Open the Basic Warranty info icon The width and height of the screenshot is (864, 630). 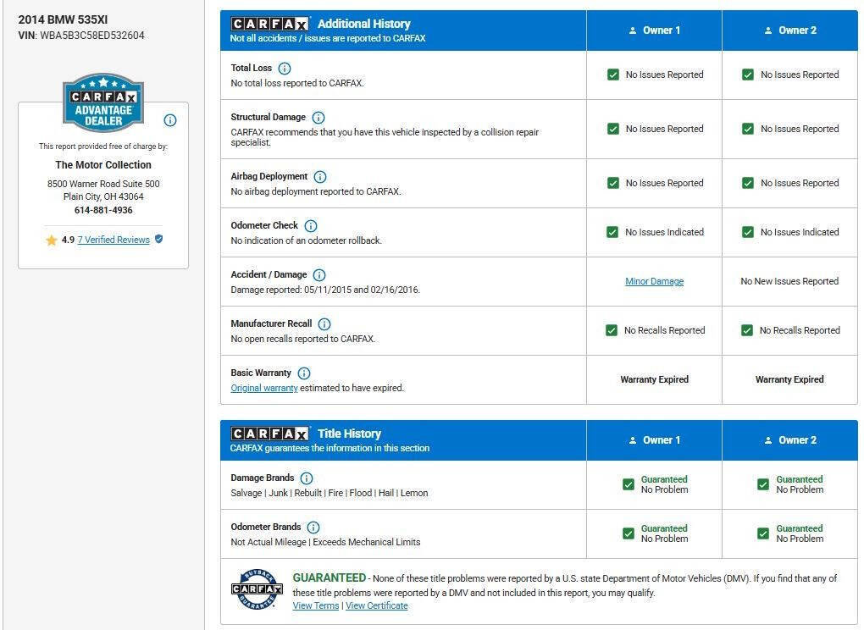tap(303, 373)
